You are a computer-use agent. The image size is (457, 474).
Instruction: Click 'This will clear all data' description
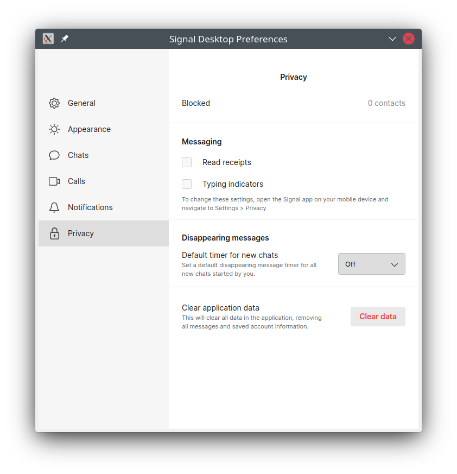point(251,322)
